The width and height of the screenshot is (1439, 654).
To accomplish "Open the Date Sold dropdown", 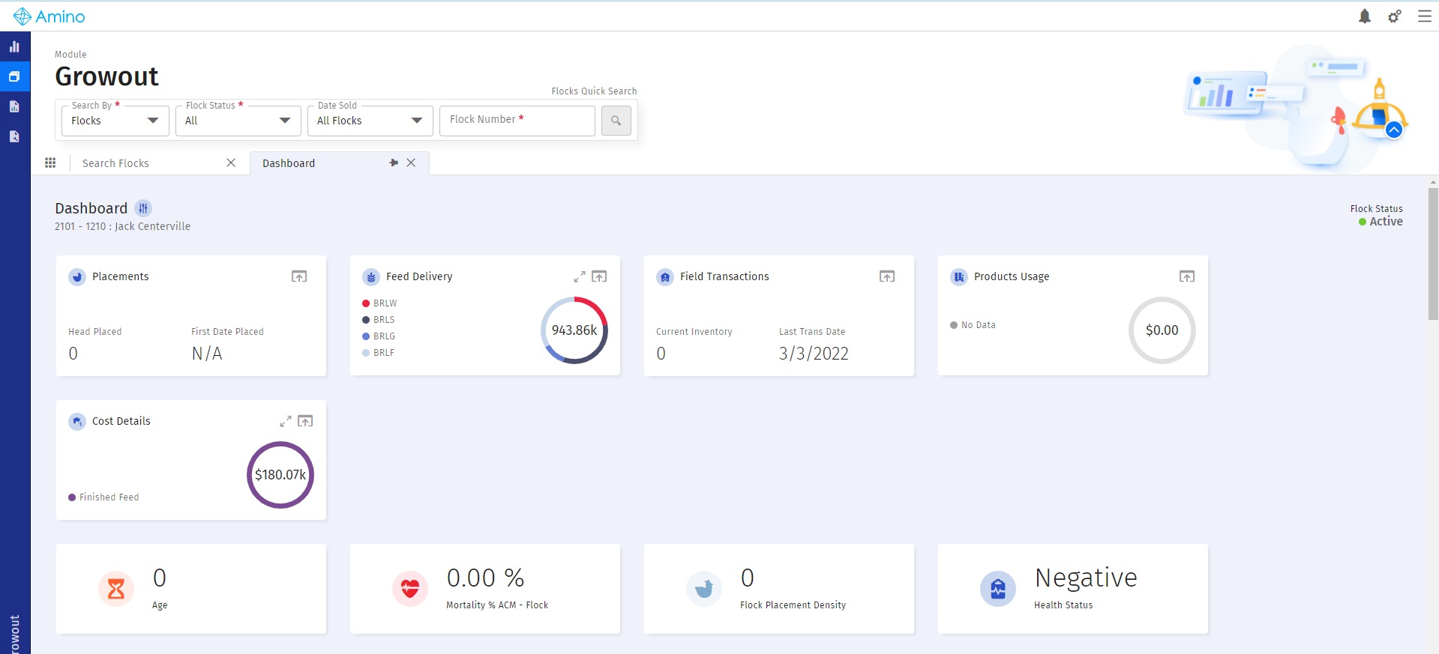I will (370, 121).
